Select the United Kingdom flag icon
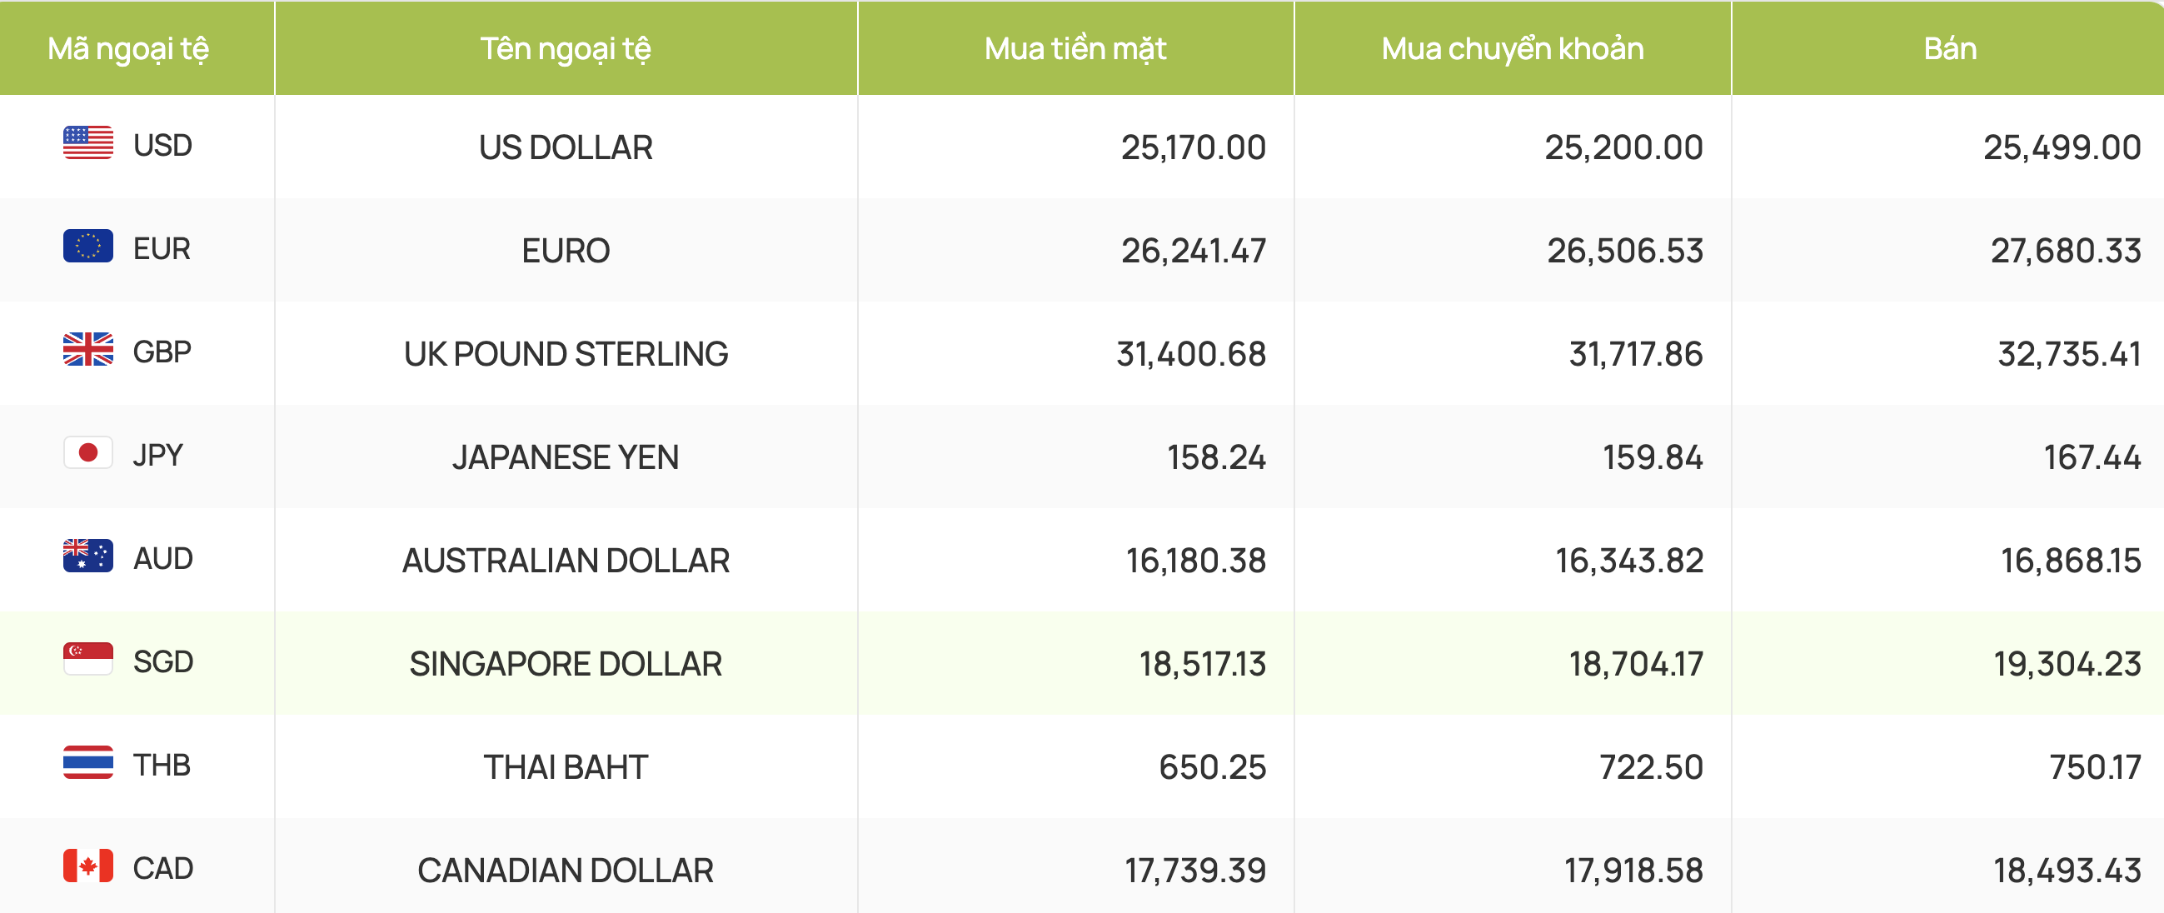2164x913 pixels. pyautogui.click(x=88, y=349)
